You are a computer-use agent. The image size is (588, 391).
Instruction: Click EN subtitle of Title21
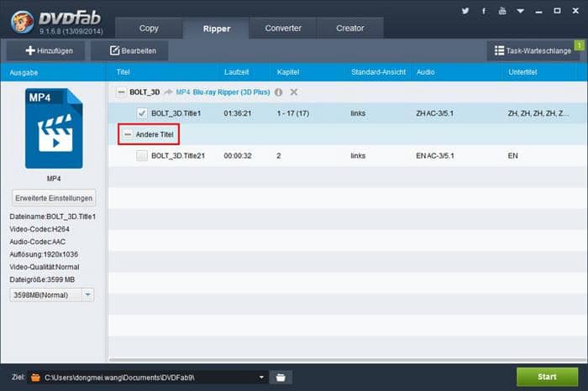(x=512, y=156)
